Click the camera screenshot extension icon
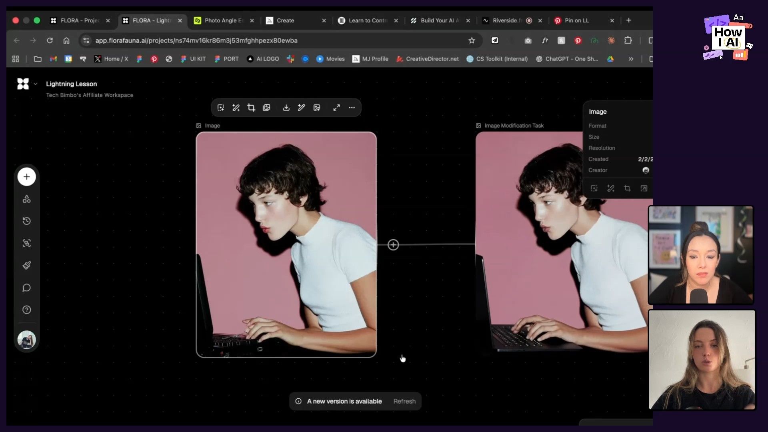Viewport: 768px width, 432px height. (x=528, y=40)
